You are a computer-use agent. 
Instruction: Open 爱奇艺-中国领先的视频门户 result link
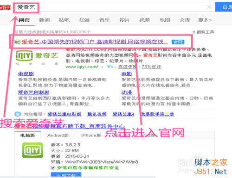tap(95, 42)
